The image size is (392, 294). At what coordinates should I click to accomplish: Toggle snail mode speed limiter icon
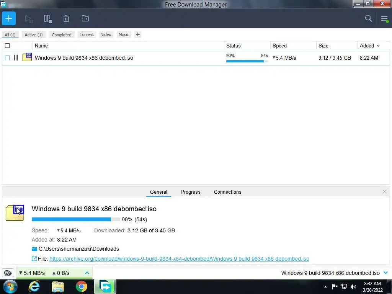(x=8, y=273)
